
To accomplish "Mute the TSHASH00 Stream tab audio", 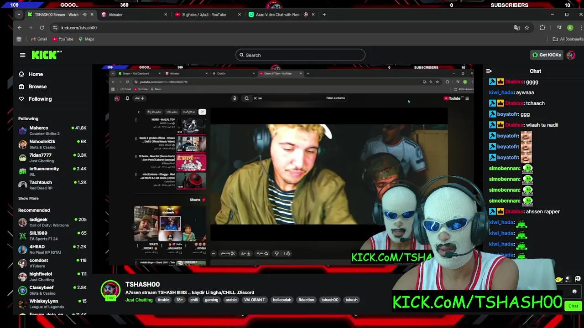I will [84, 15].
